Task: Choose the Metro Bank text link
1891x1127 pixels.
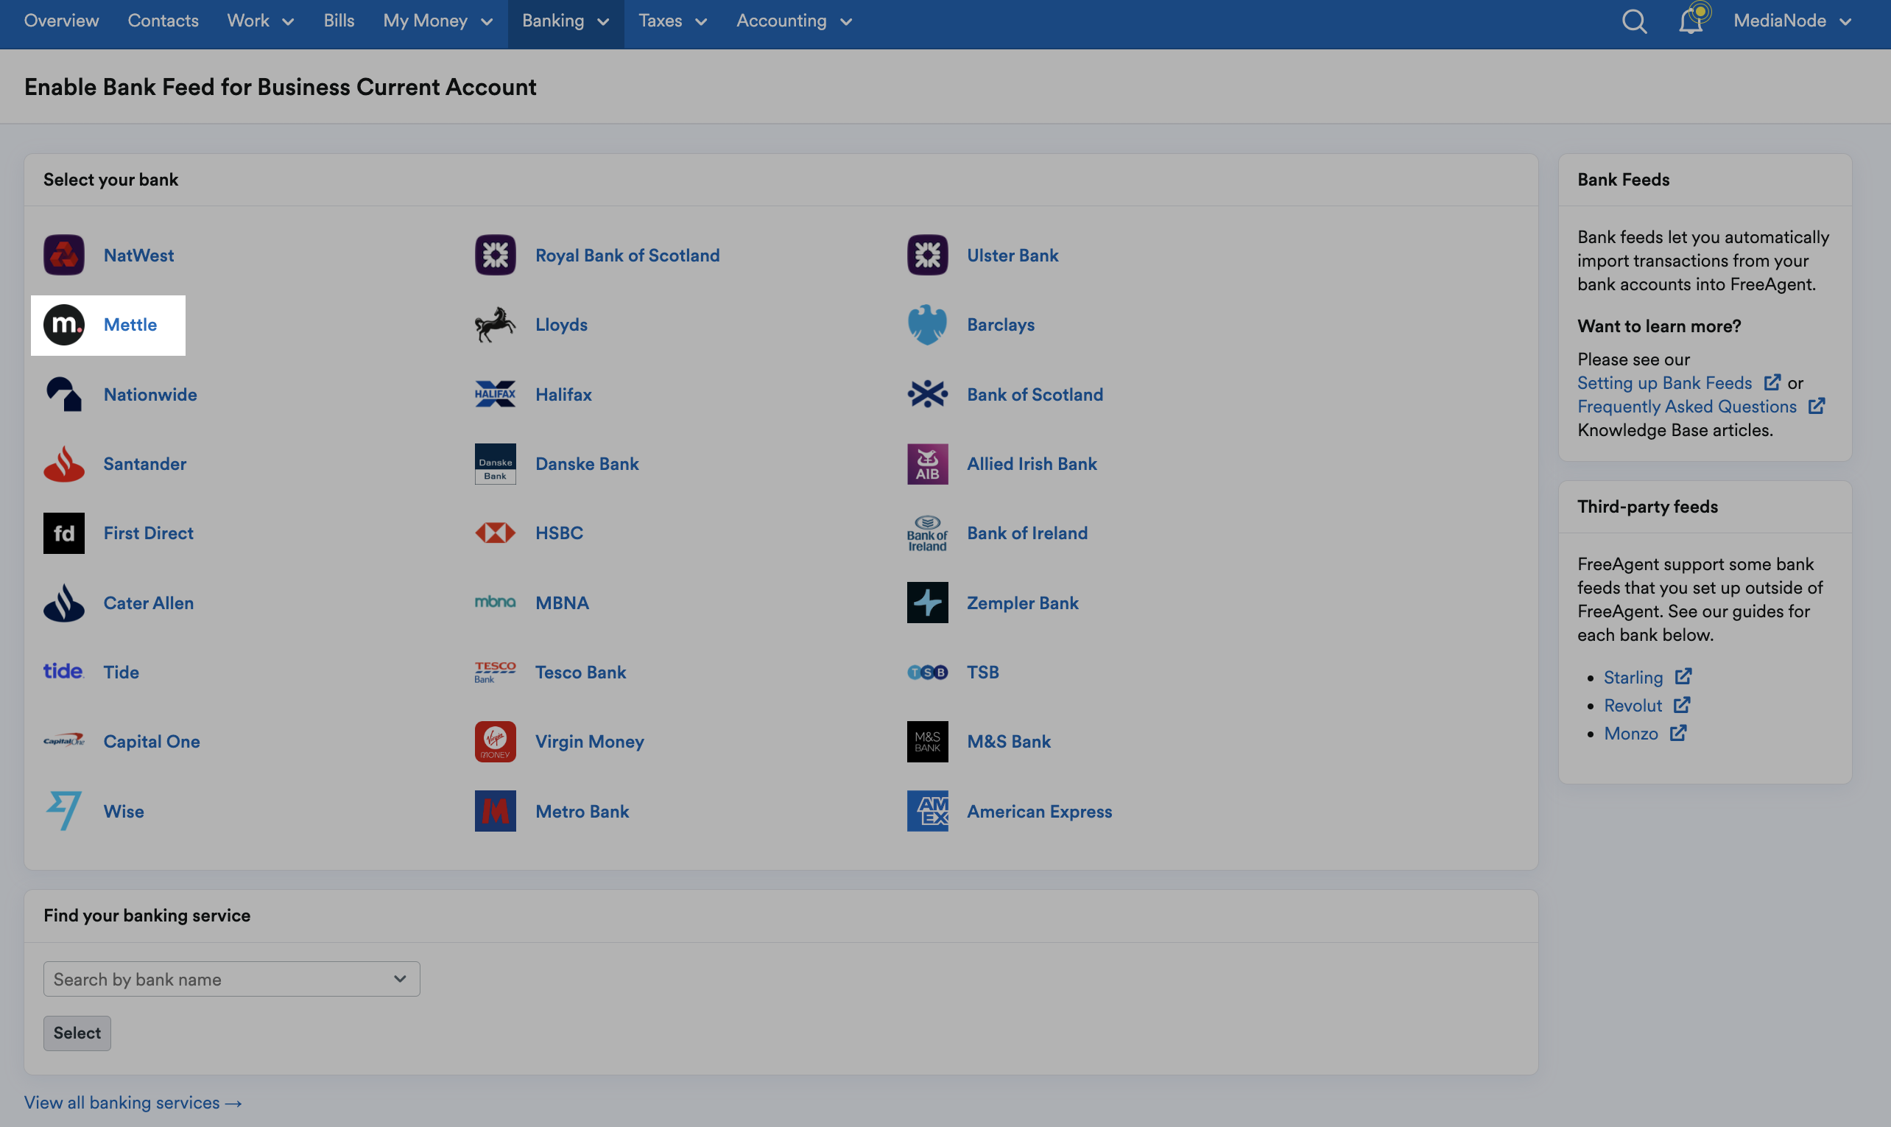Action: pos(582,811)
